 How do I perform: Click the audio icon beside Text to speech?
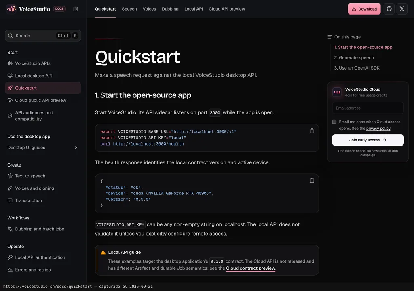click(10, 176)
